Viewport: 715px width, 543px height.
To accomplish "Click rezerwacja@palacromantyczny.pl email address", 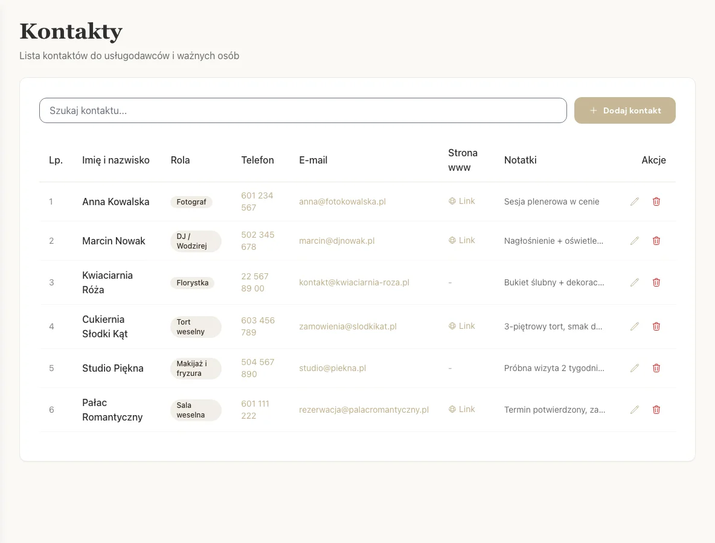I will (x=364, y=410).
